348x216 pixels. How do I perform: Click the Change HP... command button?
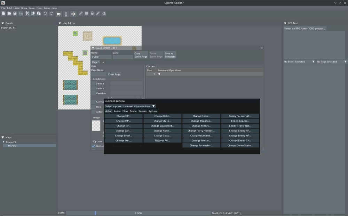tap(124, 116)
